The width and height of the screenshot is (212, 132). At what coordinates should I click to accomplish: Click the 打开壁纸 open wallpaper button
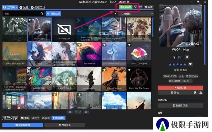(65, 125)
